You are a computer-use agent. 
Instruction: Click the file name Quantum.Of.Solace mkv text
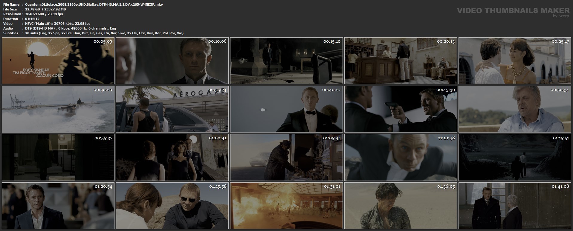(x=94, y=4)
